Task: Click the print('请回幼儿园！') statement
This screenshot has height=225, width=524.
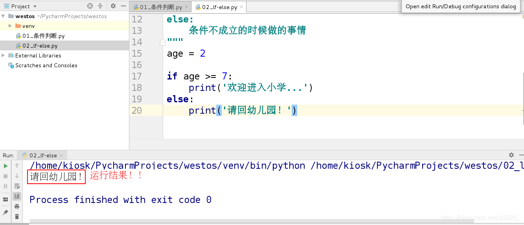Action: pyautogui.click(x=243, y=111)
